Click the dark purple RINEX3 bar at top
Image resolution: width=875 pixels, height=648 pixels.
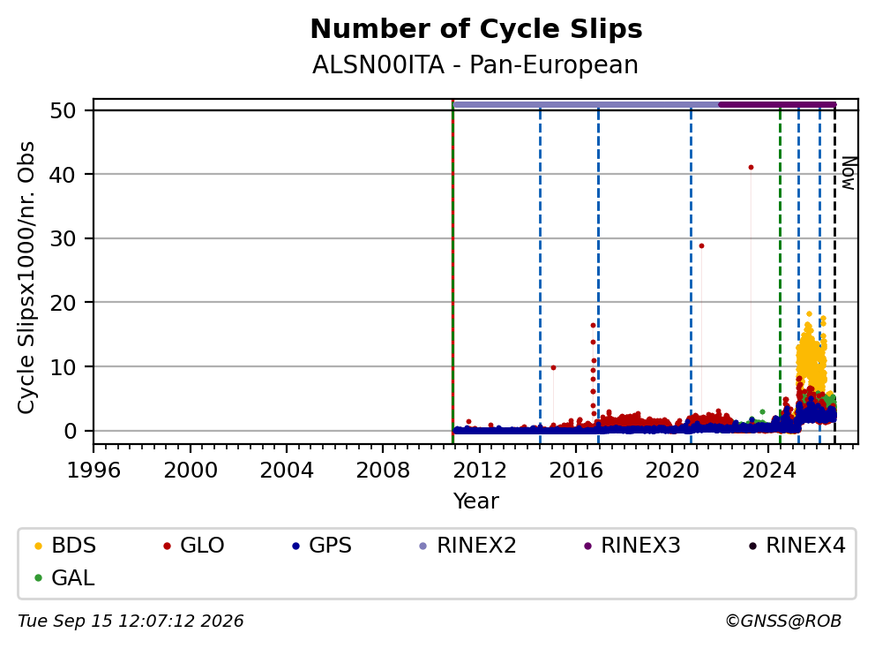pos(777,104)
